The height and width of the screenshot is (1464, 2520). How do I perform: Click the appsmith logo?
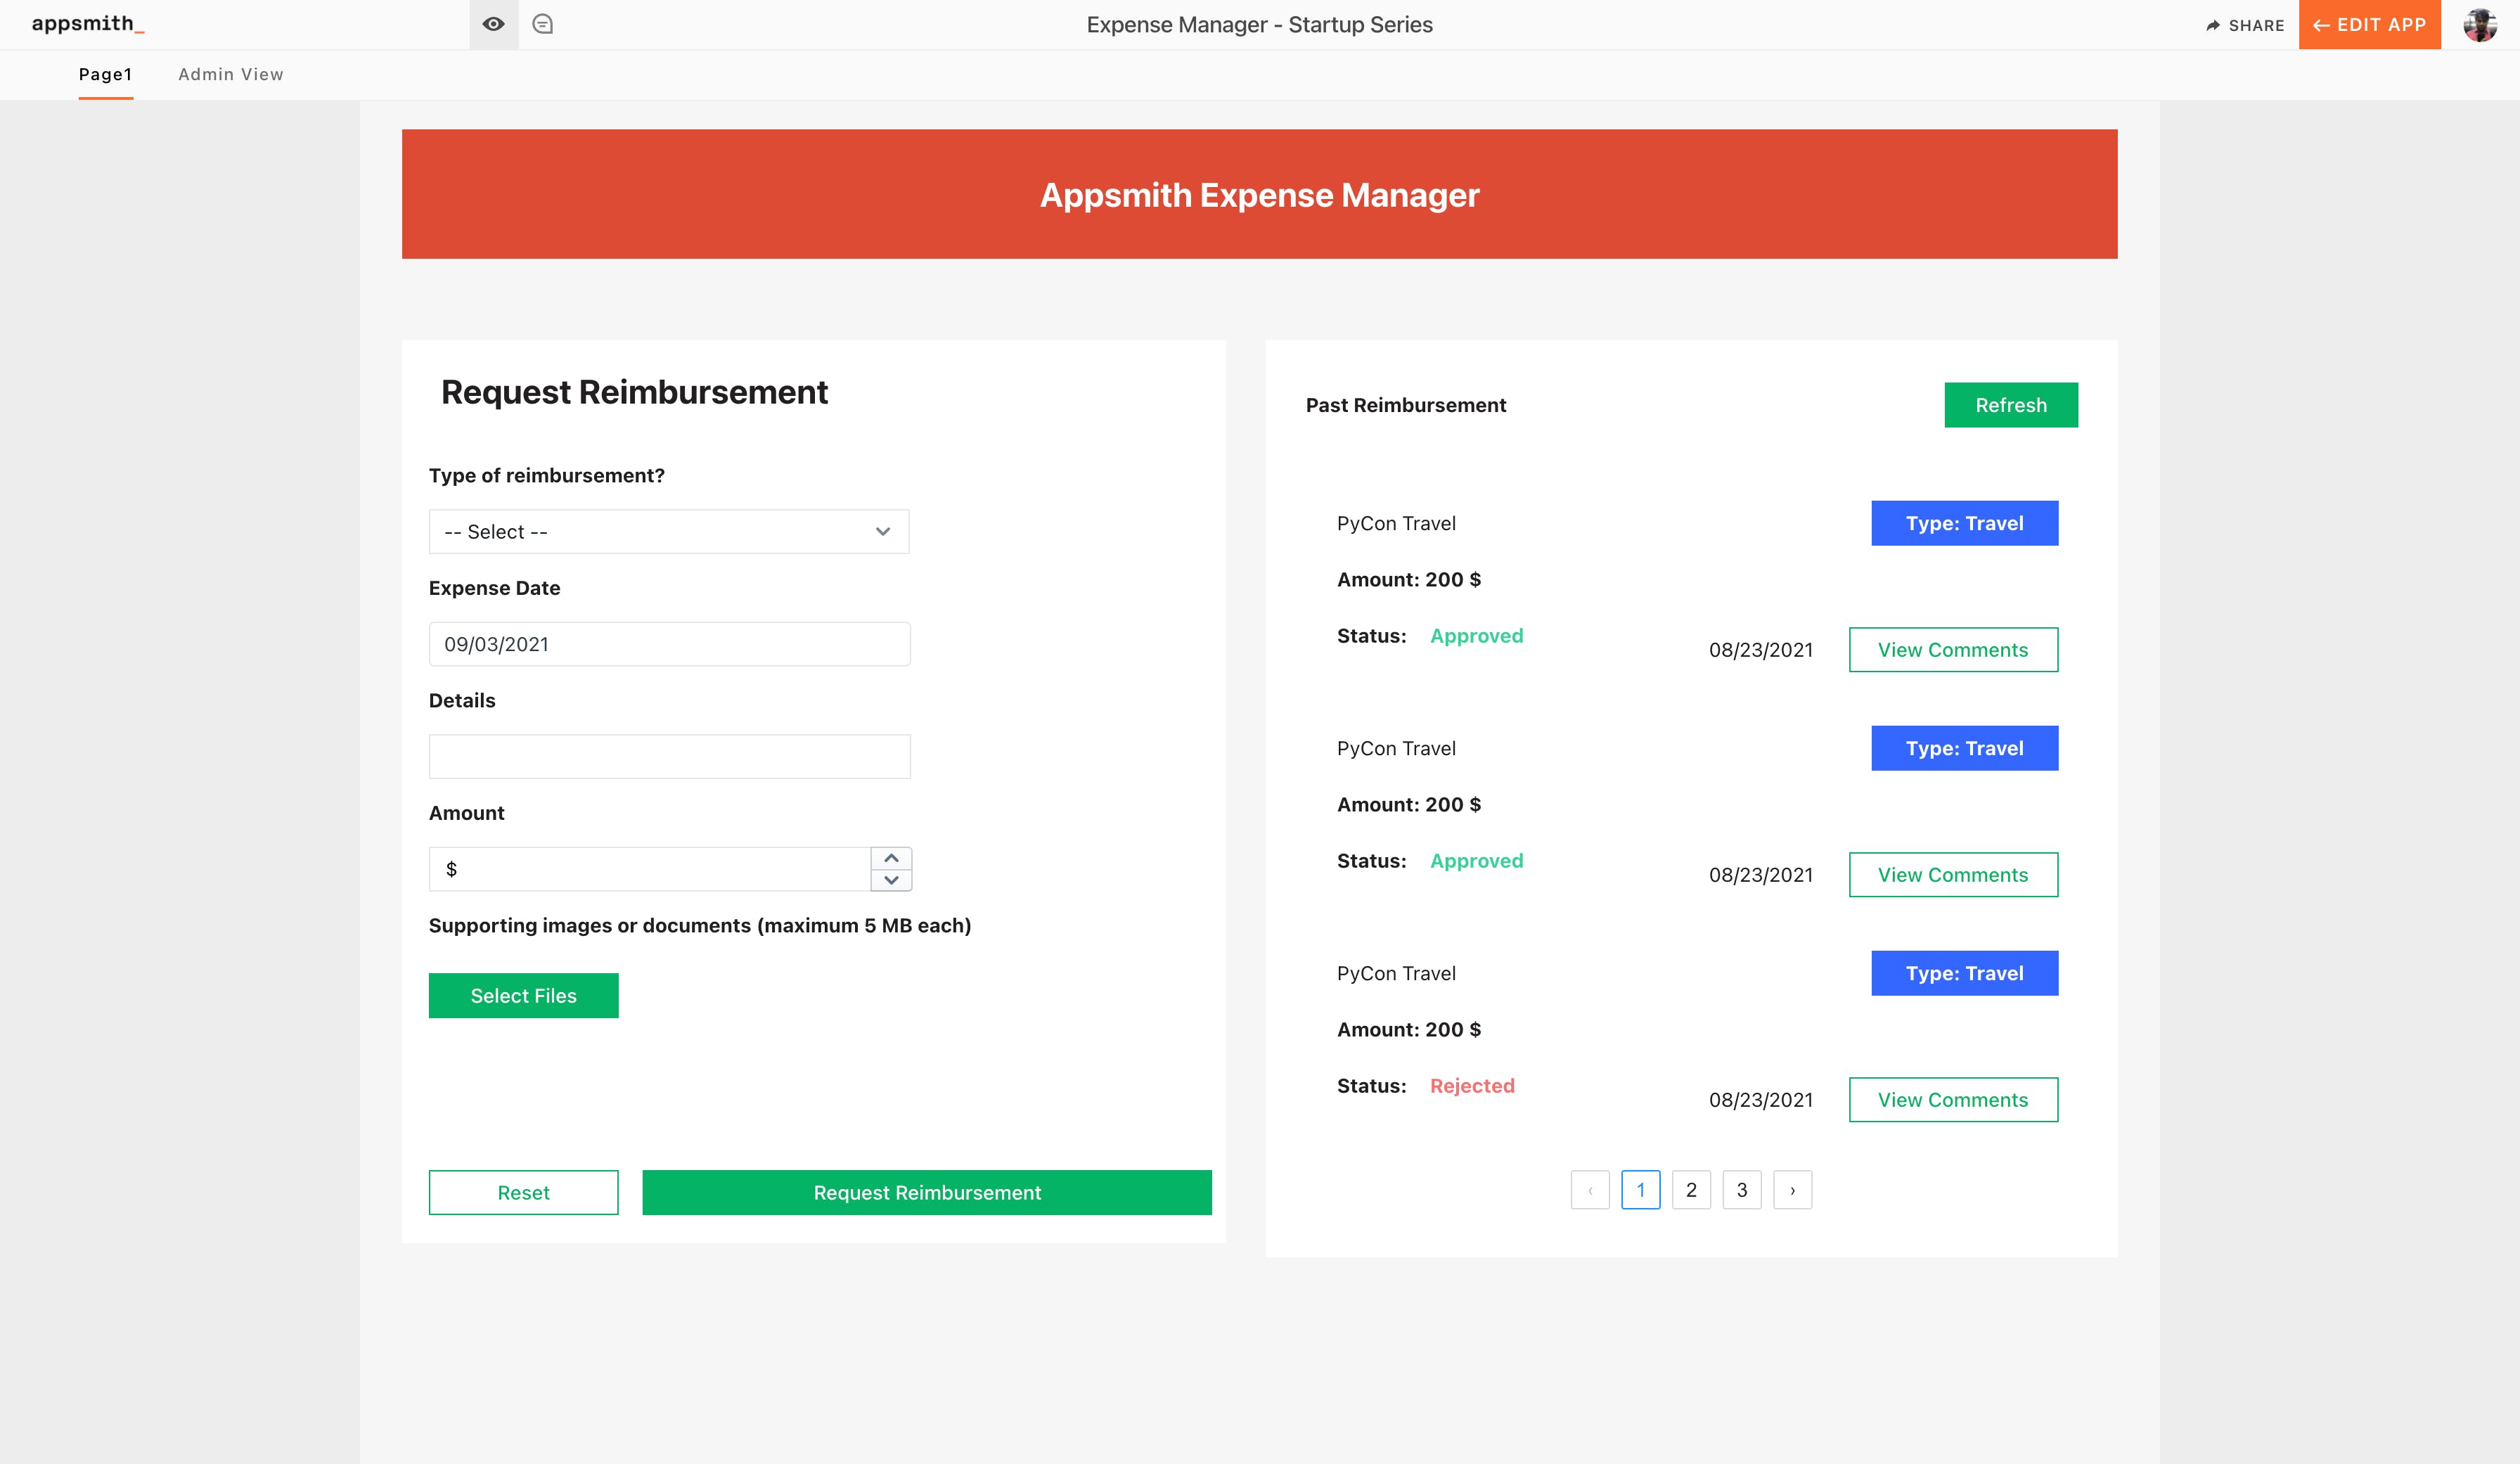click(88, 24)
